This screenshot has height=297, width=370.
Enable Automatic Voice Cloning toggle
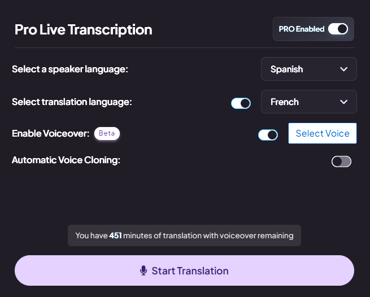[x=341, y=161]
